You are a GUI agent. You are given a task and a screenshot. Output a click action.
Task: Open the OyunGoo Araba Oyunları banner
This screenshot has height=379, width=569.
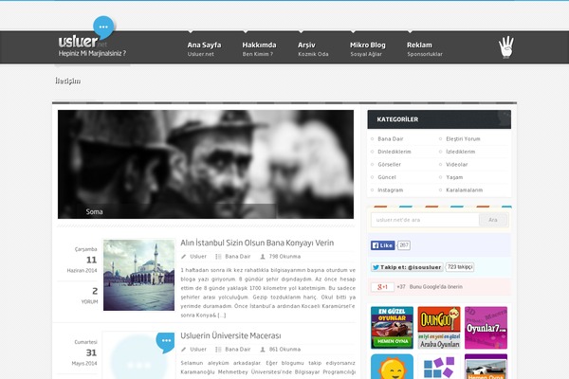tap(439, 328)
